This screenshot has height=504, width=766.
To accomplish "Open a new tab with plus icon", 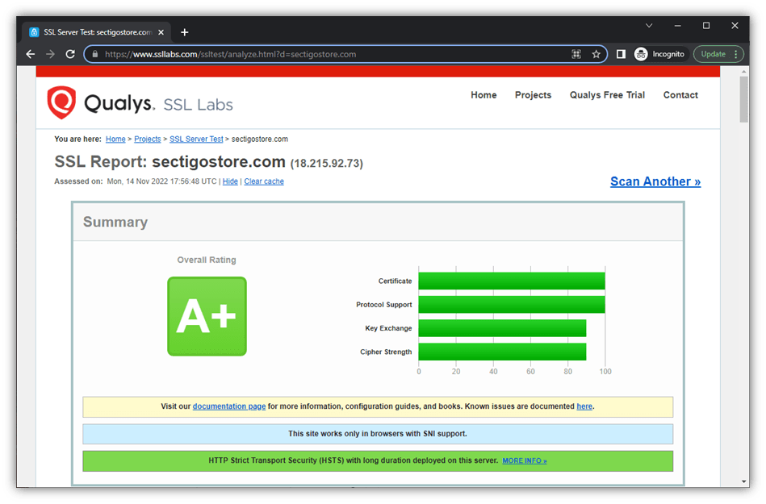I will click(x=184, y=32).
